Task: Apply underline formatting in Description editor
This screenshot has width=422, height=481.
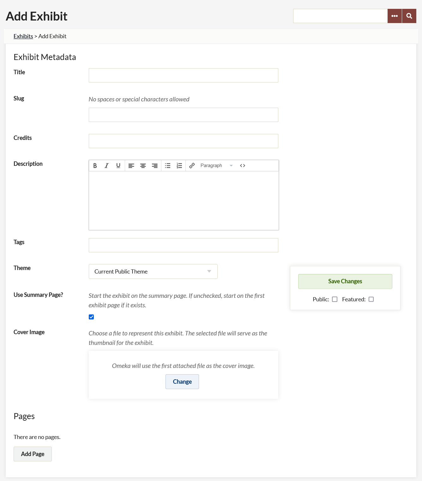Action: [118, 165]
